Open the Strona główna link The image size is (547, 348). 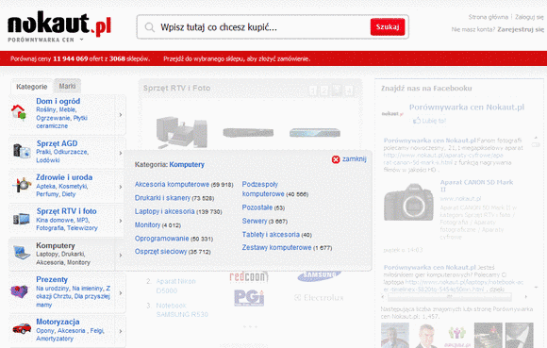(x=488, y=17)
